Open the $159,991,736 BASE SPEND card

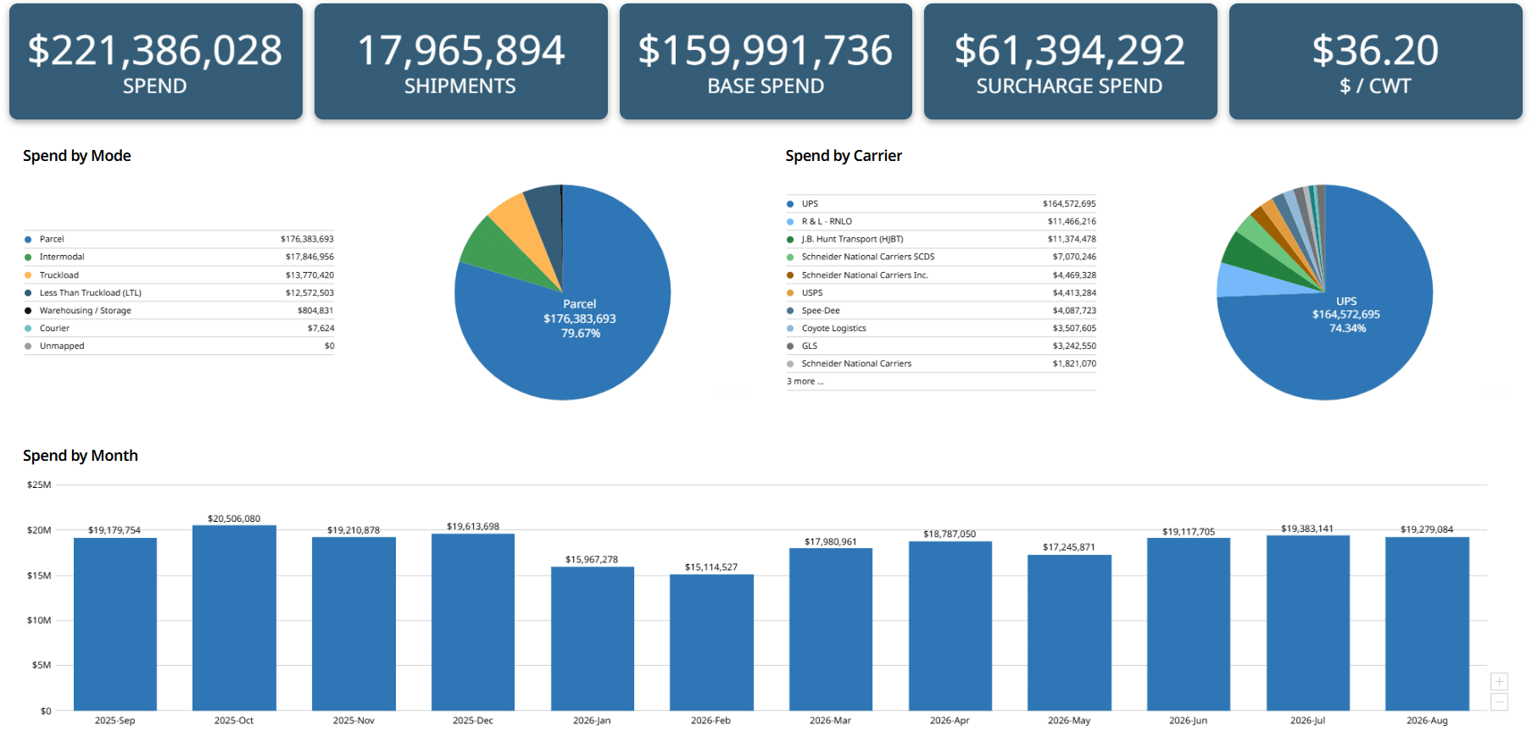(x=766, y=61)
